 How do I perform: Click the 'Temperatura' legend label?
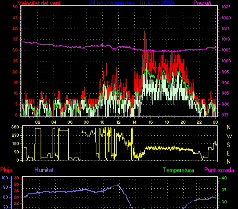tap(179, 170)
